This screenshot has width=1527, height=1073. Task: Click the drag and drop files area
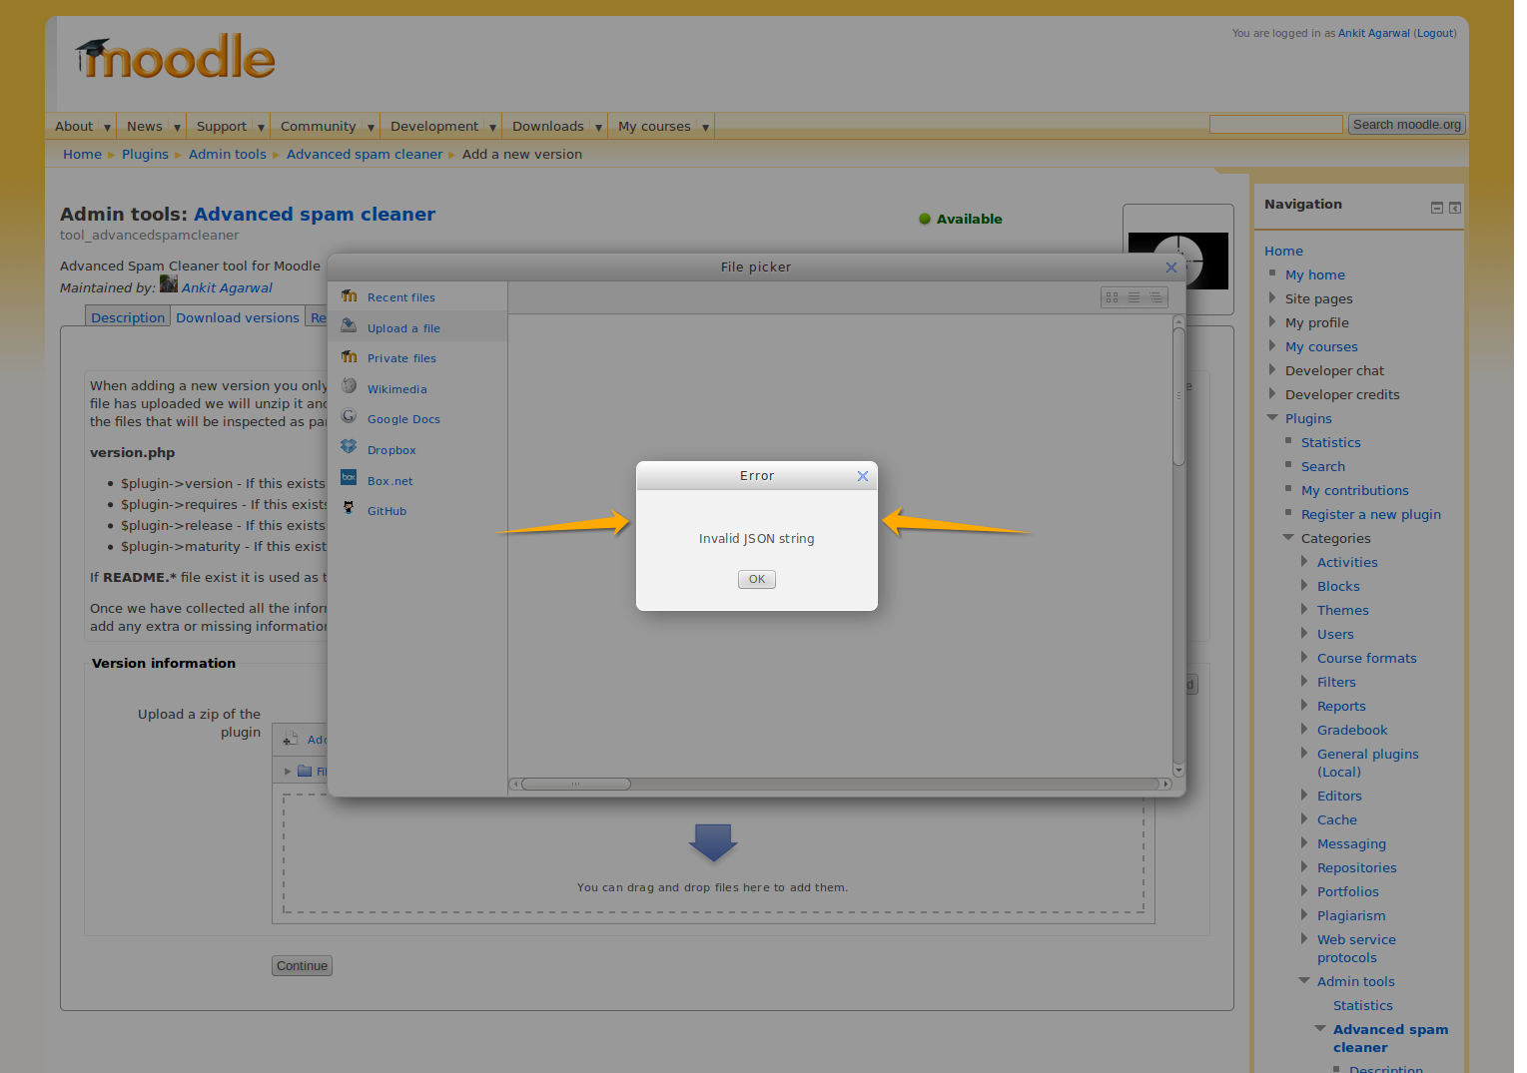[713, 853]
